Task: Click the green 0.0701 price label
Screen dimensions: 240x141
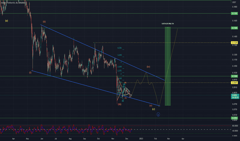Action: 235,118
